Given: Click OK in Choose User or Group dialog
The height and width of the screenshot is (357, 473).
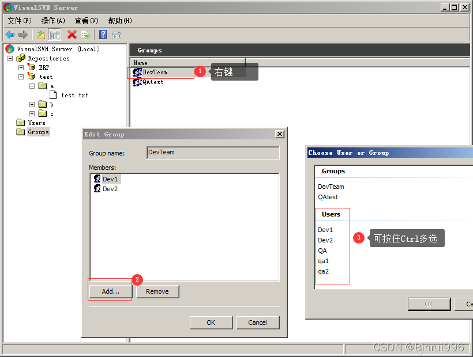Looking at the screenshot, I should point(429,304).
